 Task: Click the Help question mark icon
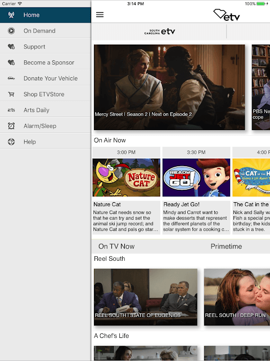pyautogui.click(x=11, y=142)
